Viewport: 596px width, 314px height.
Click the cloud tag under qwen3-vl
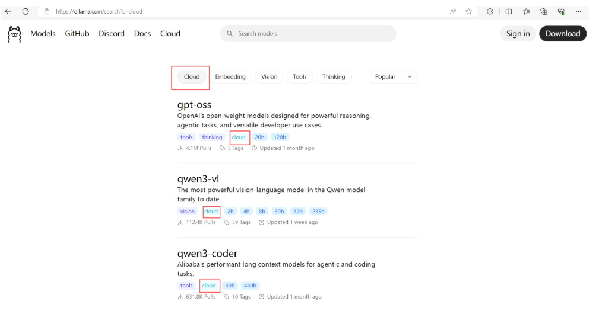(211, 212)
